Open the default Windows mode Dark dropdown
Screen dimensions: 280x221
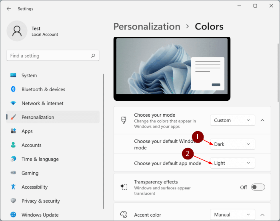click(x=232, y=144)
